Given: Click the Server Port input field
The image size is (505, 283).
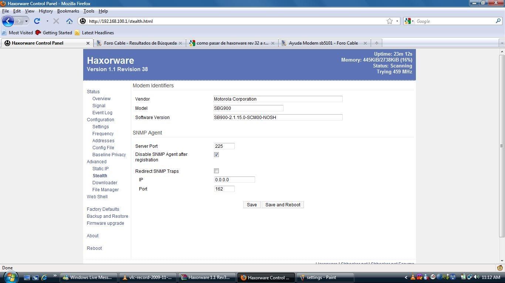Looking at the screenshot, I should [224, 146].
